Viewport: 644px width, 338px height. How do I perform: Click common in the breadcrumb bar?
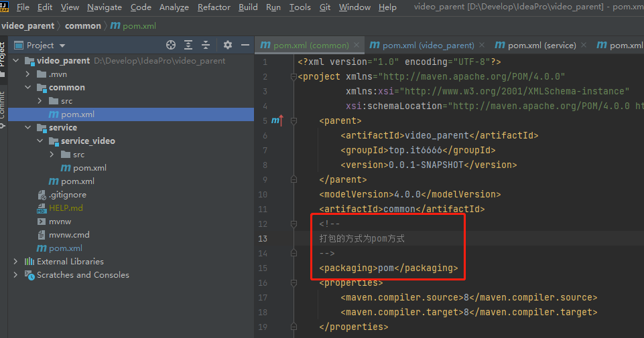(x=82, y=26)
